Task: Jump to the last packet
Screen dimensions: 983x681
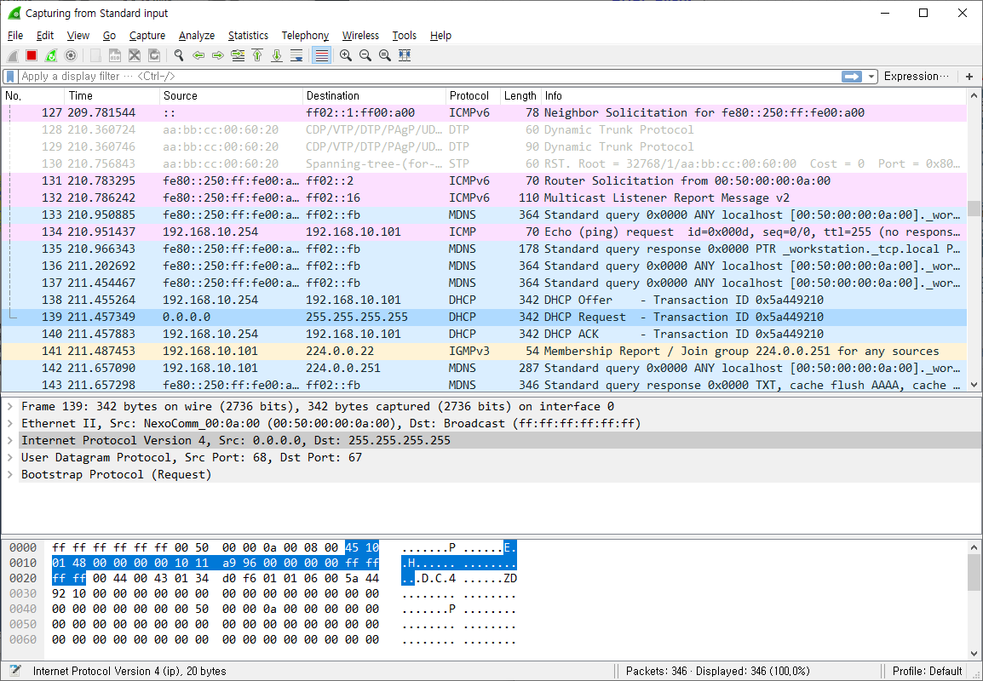Action: coord(277,56)
